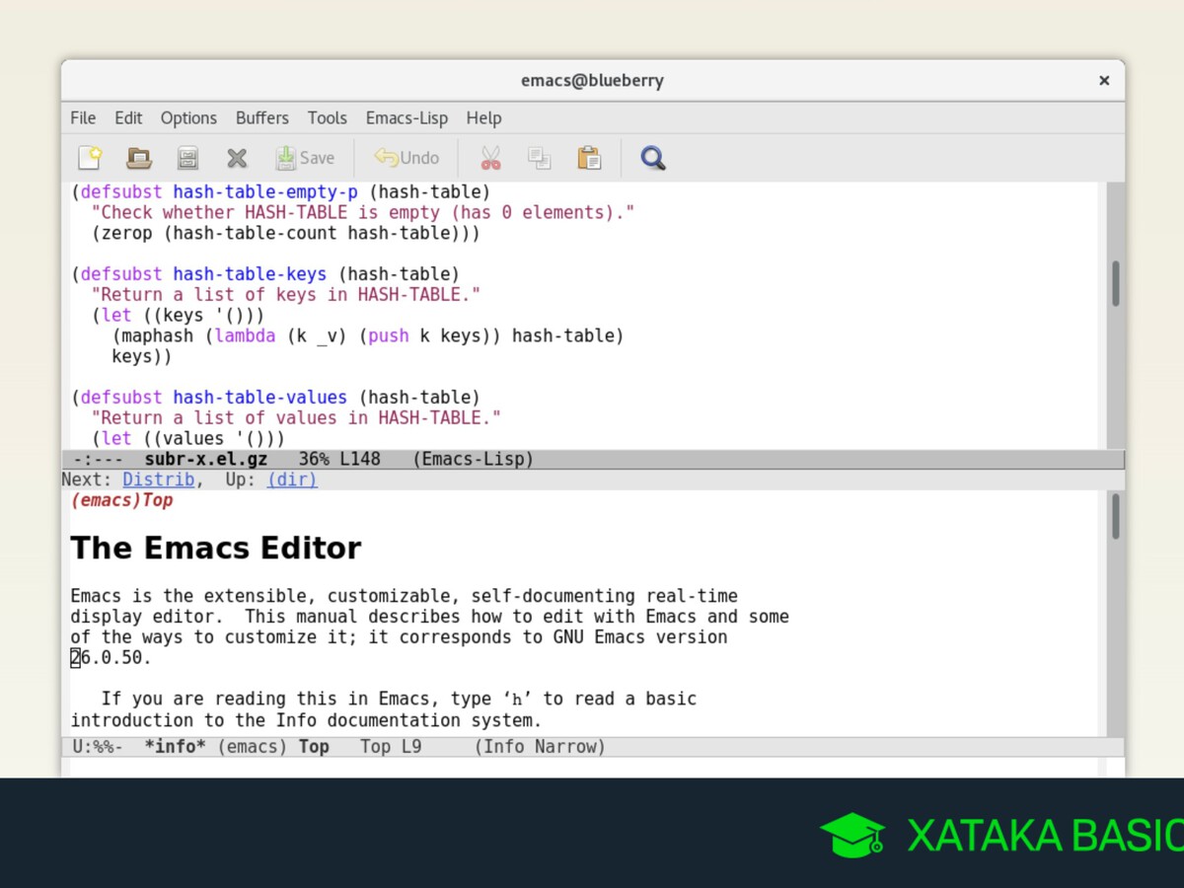Paste from the clipboard icon
This screenshot has height=888, width=1184.
tap(589, 158)
